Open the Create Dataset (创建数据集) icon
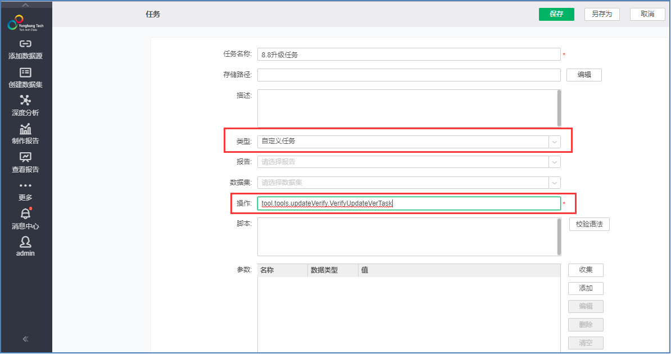 click(x=25, y=72)
